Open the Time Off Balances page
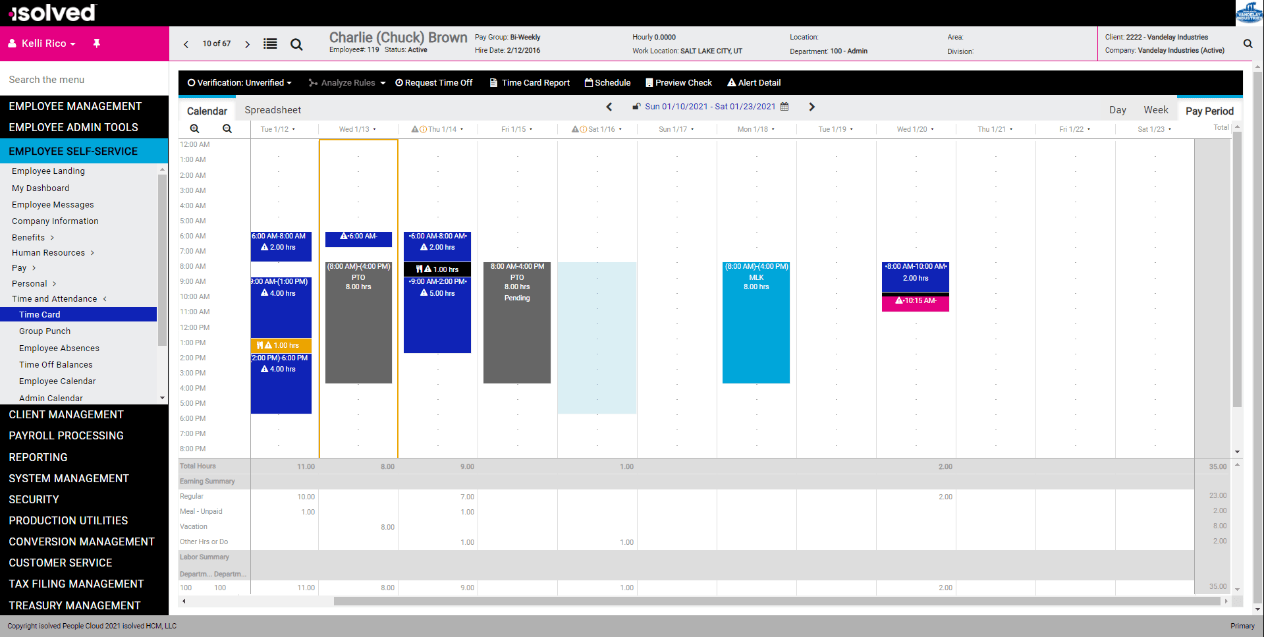 tap(56, 364)
